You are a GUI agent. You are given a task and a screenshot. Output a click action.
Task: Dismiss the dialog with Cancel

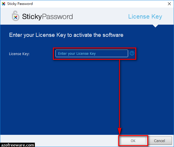(159, 141)
